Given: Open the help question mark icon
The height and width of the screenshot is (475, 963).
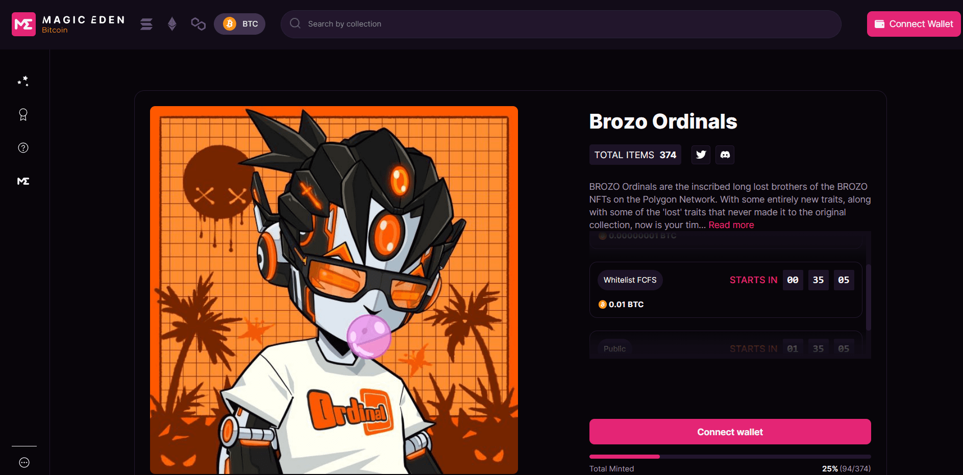Looking at the screenshot, I should (x=23, y=148).
